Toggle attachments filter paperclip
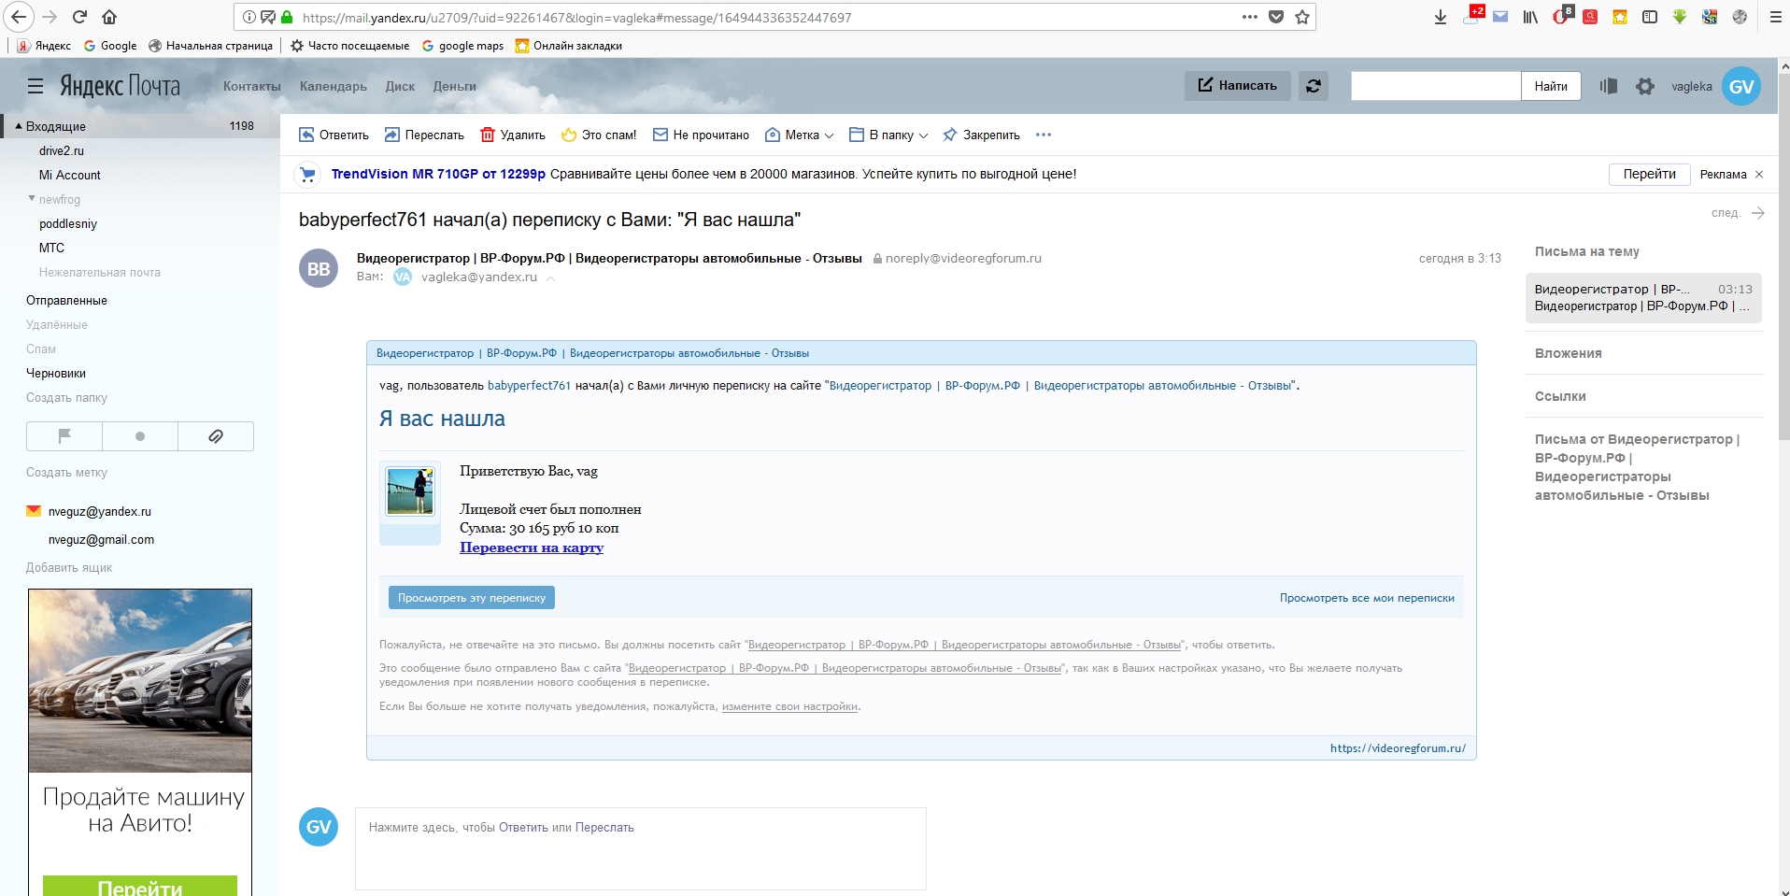This screenshot has width=1790, height=896. point(216,436)
